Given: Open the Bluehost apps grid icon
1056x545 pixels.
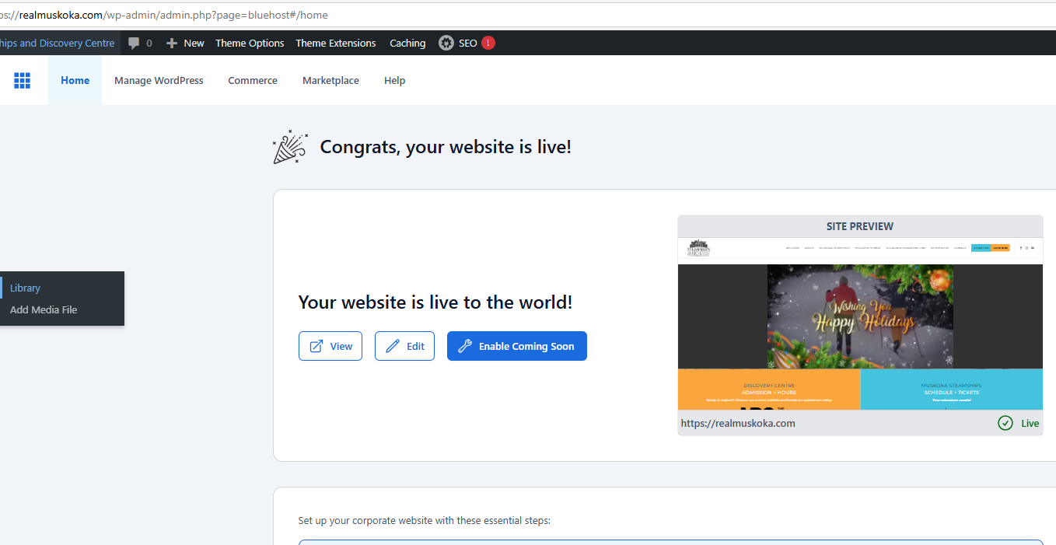Looking at the screenshot, I should coord(22,80).
